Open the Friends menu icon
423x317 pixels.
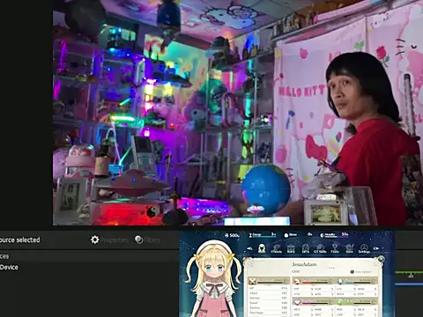276,248
